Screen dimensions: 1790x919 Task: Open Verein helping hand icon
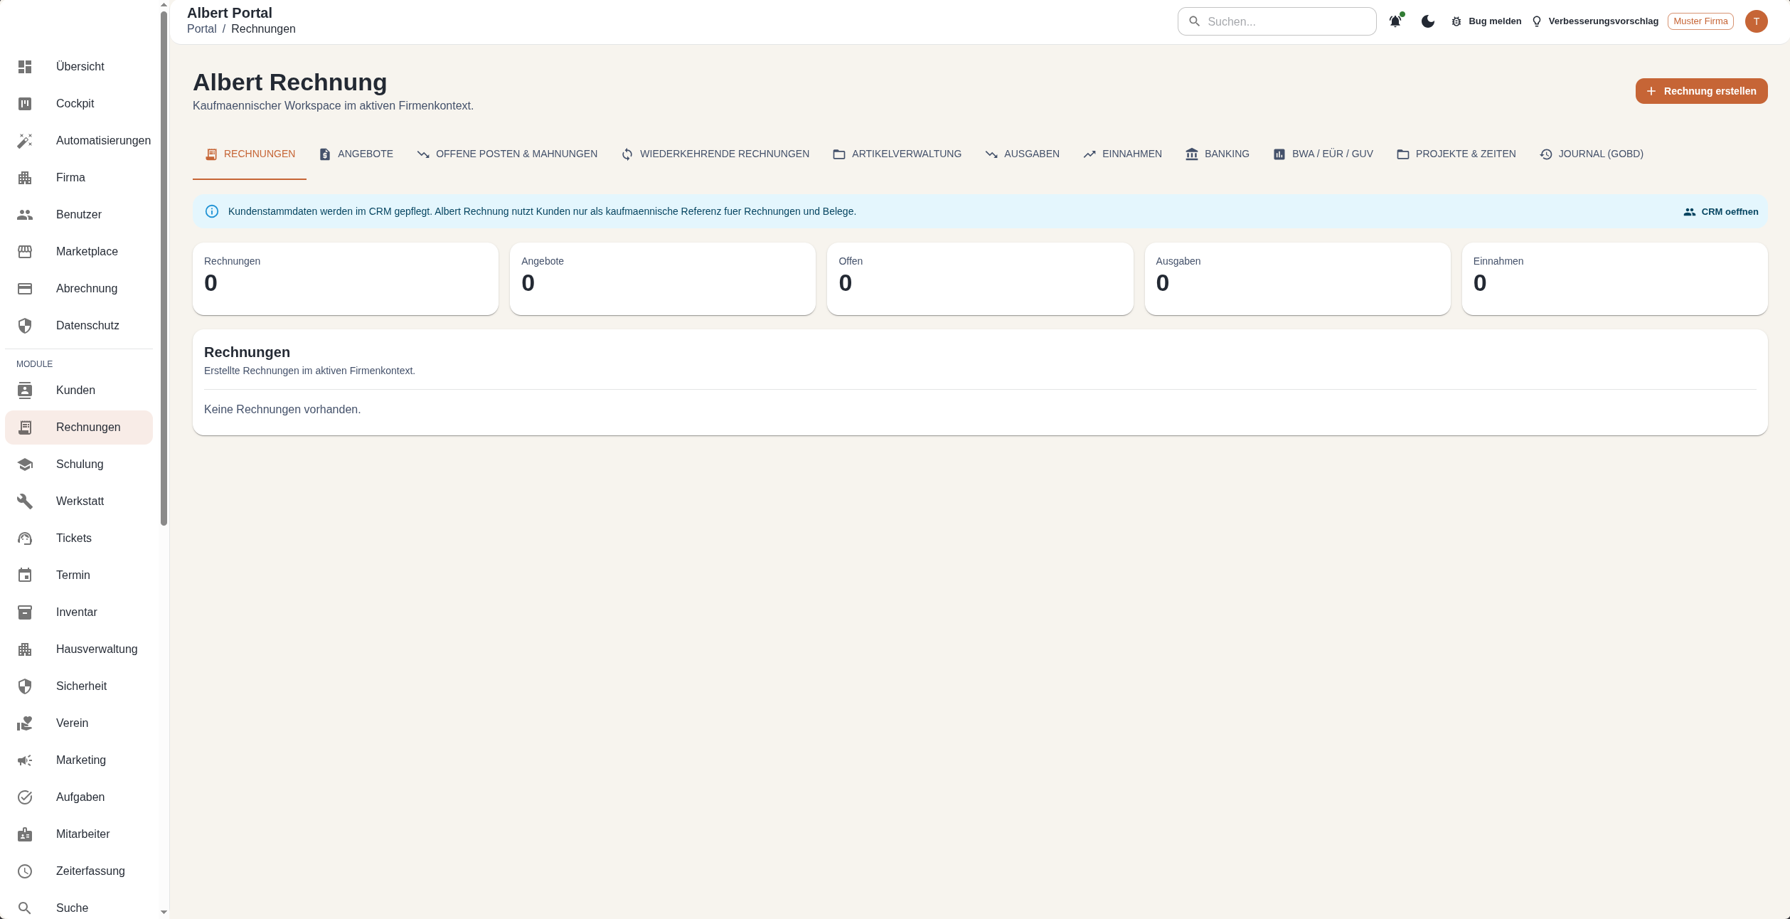(25, 723)
